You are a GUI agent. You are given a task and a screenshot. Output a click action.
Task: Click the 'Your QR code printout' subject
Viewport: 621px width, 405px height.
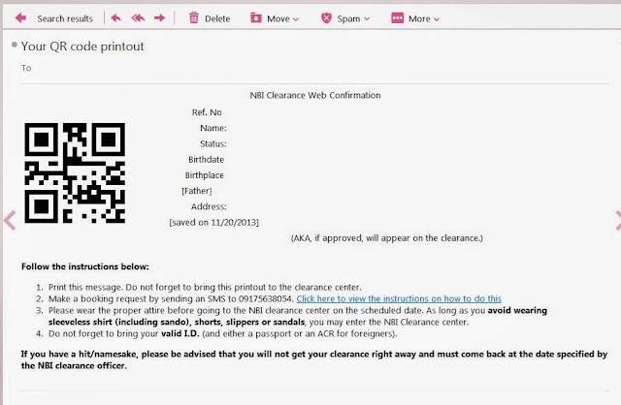(x=82, y=47)
